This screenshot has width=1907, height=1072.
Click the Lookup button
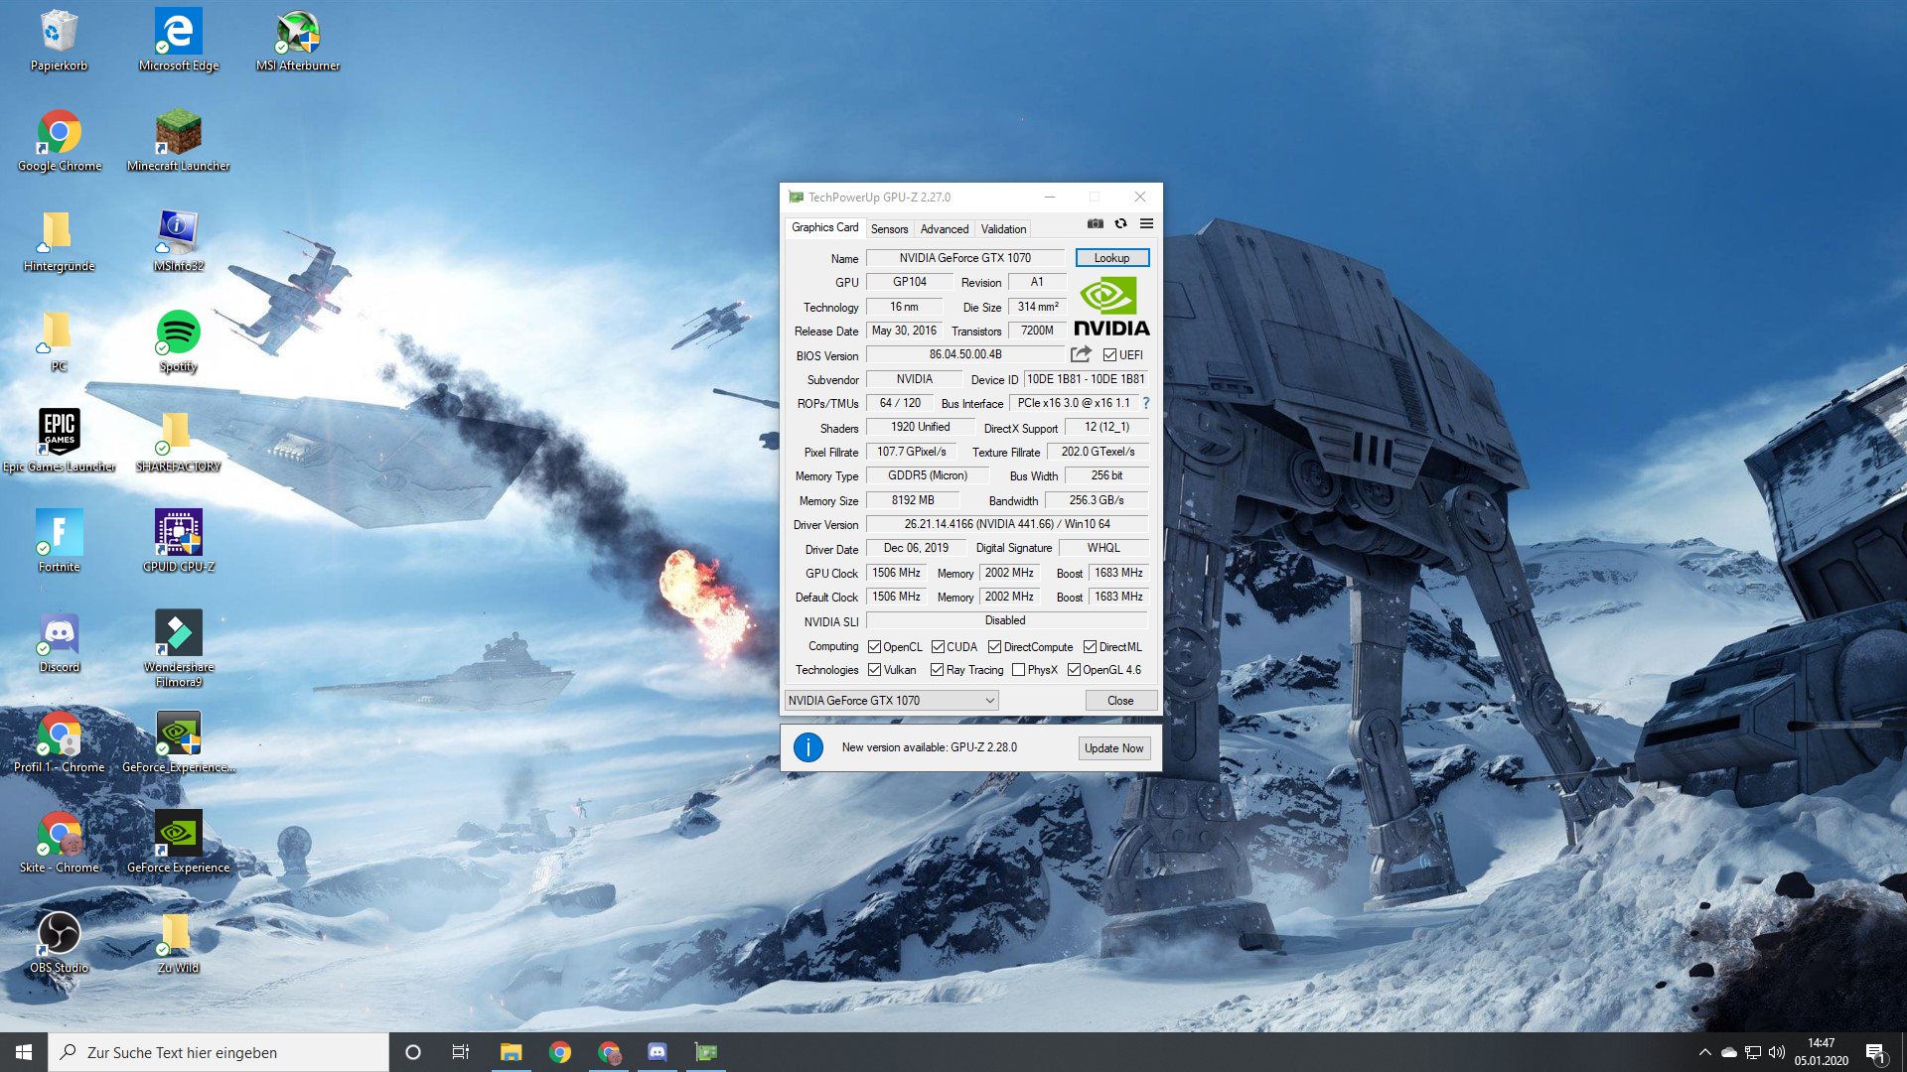[x=1111, y=258]
